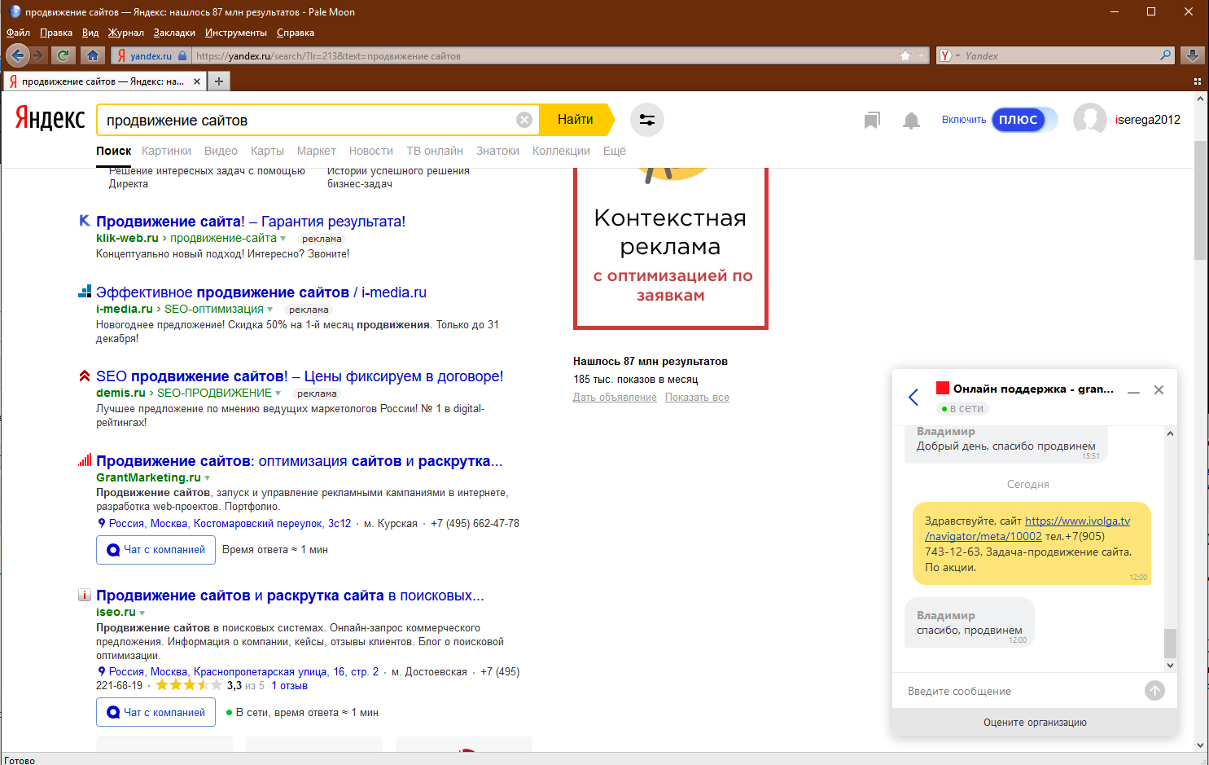Open the Правка menu
This screenshot has width=1209, height=765.
pyautogui.click(x=56, y=33)
